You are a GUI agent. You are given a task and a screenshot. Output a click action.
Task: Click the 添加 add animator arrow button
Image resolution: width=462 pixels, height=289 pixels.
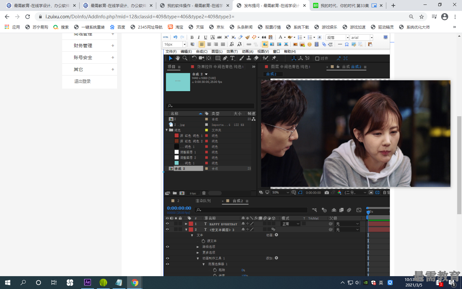click(x=276, y=258)
